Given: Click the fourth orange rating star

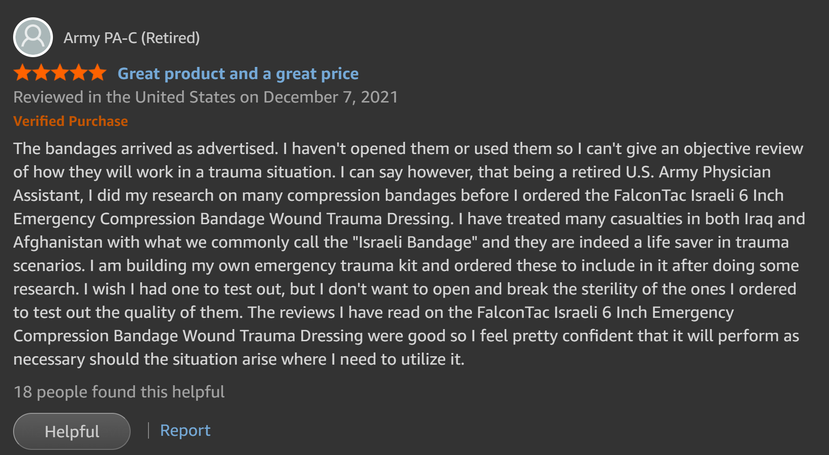Looking at the screenshot, I should (79, 73).
